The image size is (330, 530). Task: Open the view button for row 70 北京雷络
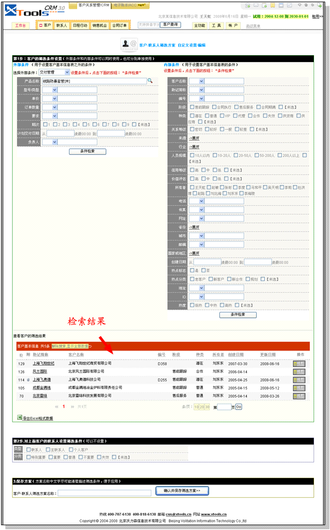coord(299,395)
